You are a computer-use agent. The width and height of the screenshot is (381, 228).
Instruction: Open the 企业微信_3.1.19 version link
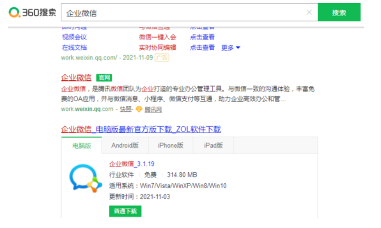point(132,164)
